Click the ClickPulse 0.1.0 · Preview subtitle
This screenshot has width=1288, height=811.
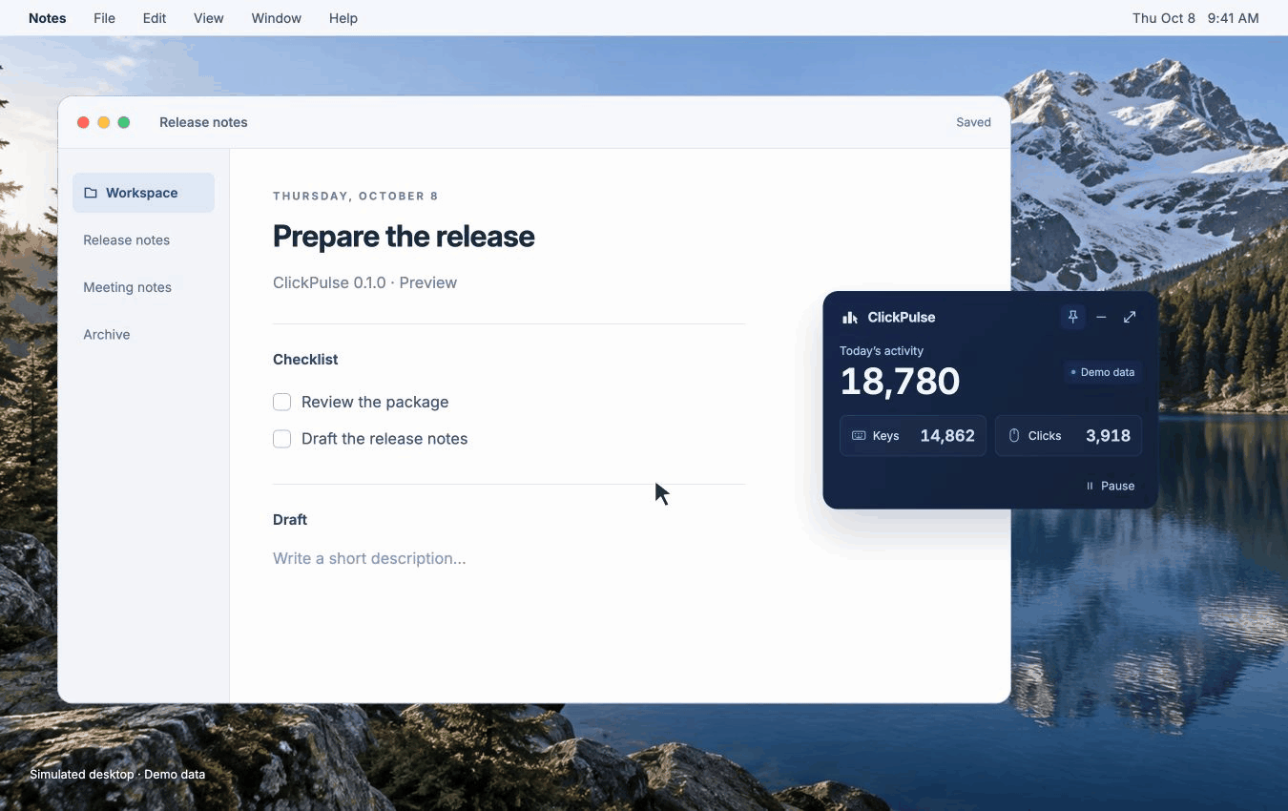point(364,282)
